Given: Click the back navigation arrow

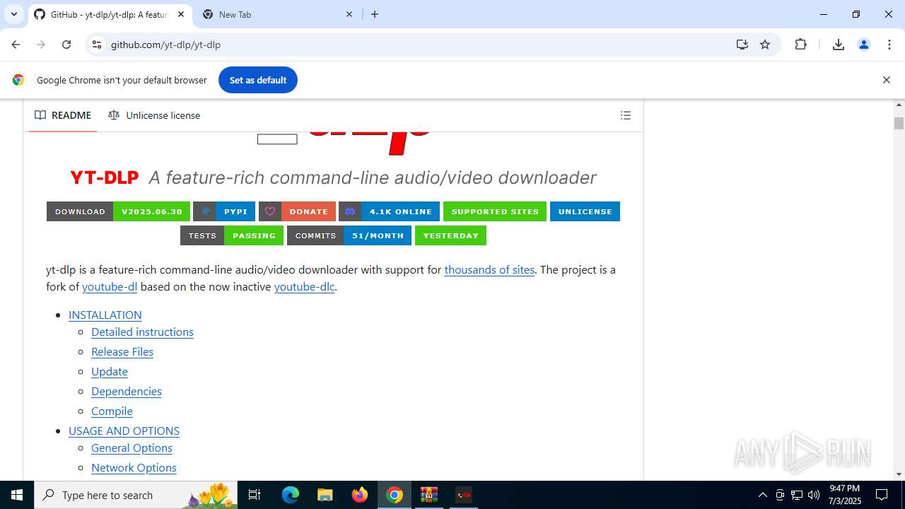Looking at the screenshot, I should (16, 45).
